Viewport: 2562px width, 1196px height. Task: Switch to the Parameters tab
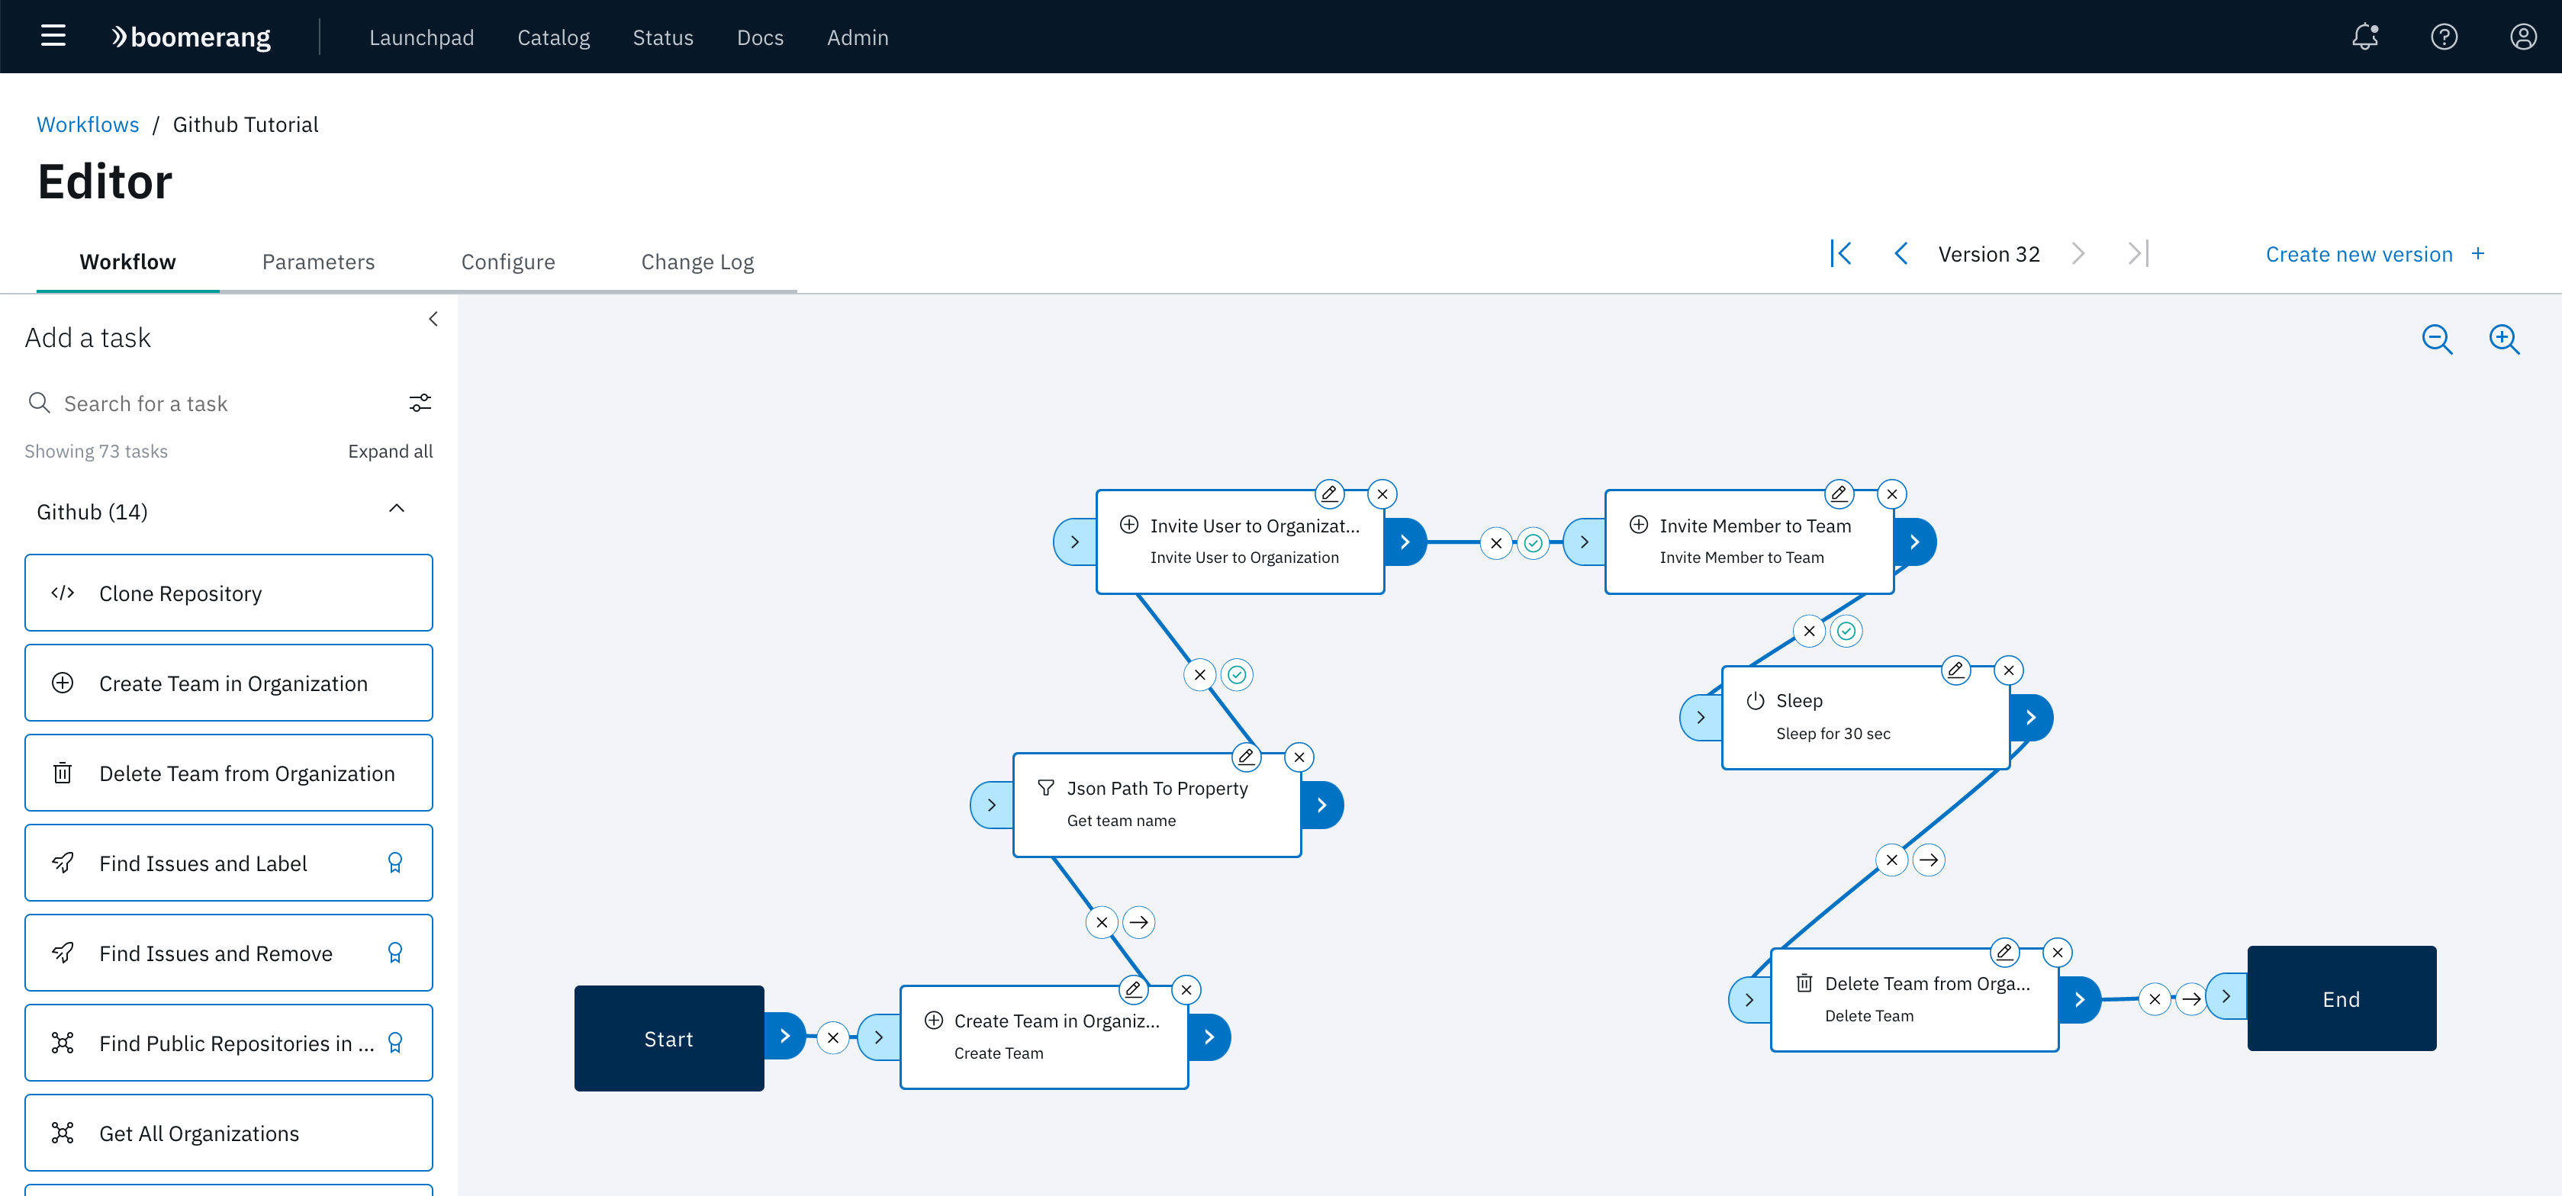coord(318,262)
